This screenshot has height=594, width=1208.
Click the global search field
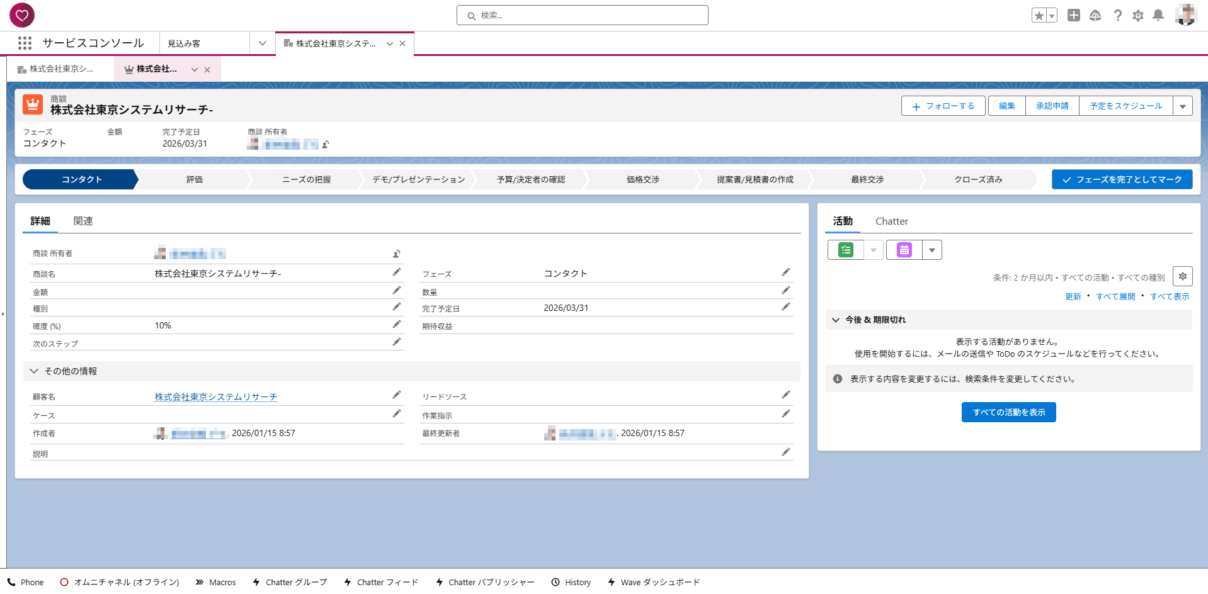pos(583,15)
